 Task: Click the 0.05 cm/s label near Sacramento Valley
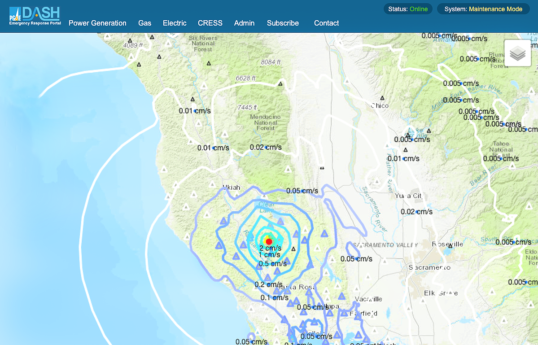tap(356, 259)
